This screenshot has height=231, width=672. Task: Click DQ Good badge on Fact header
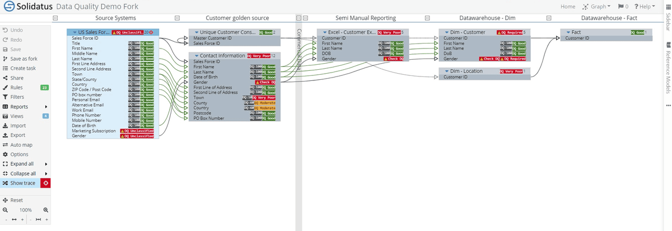[637, 32]
